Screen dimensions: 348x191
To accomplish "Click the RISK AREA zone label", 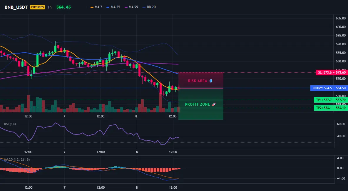I will pyautogui.click(x=198, y=81).
